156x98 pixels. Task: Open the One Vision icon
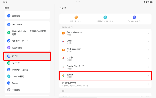[x=9, y=25]
